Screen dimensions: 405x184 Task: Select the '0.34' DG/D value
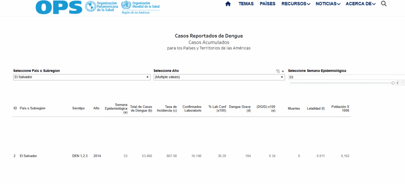point(272,156)
